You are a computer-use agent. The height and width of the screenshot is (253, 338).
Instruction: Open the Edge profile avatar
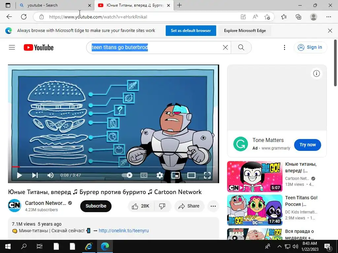314,17
